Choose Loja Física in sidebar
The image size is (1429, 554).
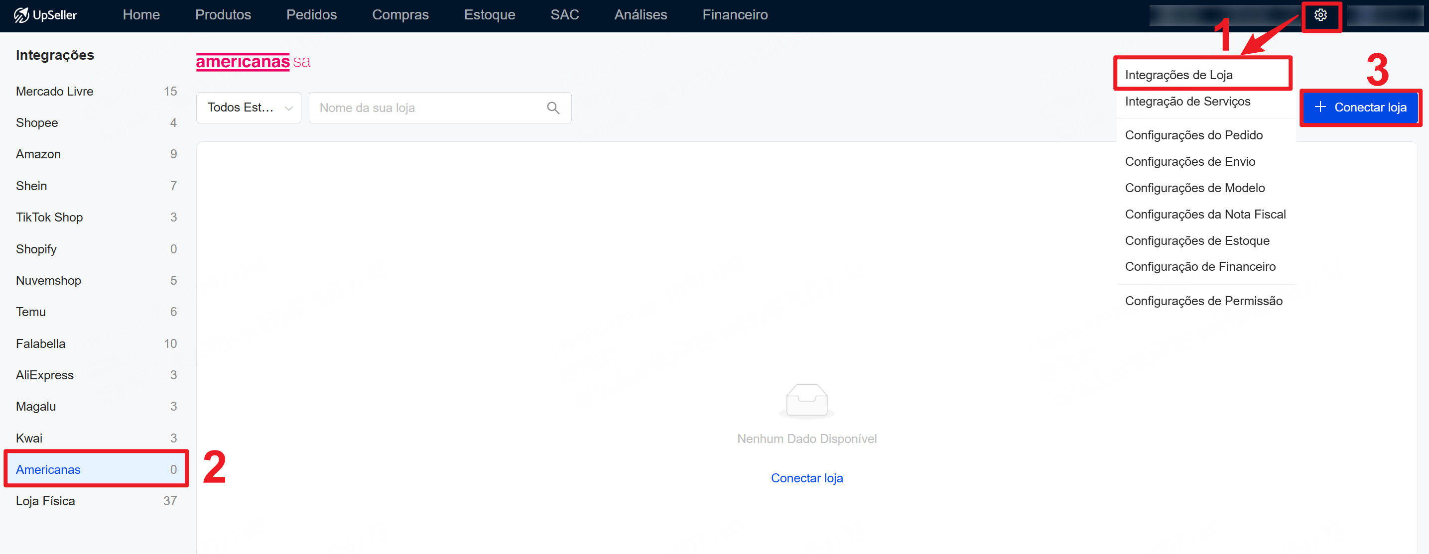coord(45,501)
